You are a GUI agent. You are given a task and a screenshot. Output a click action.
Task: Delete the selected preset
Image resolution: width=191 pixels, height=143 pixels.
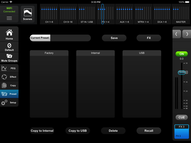pos(113,131)
